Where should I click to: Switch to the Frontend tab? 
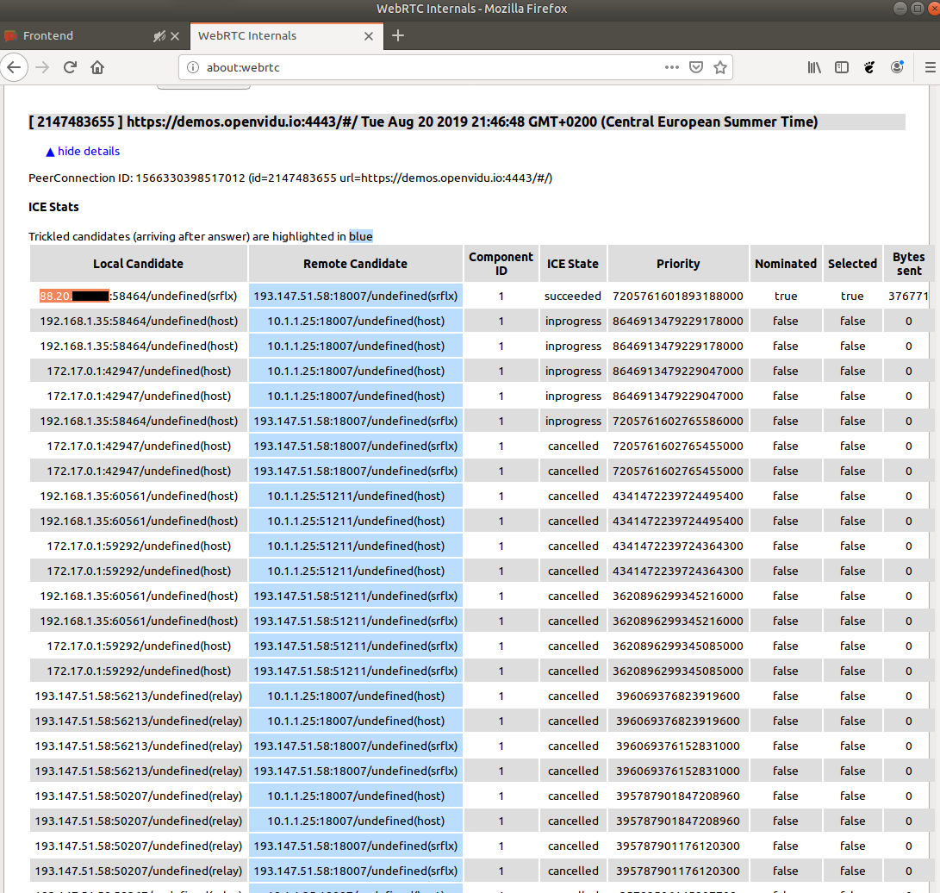[78, 36]
